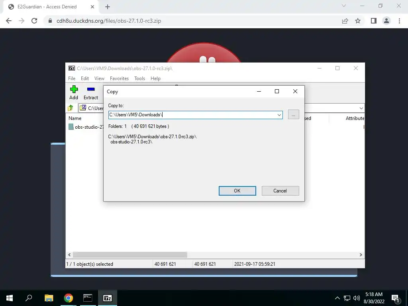Image resolution: width=408 pixels, height=306 pixels.
Task: Click the taskbar search icon
Action: coord(29,298)
